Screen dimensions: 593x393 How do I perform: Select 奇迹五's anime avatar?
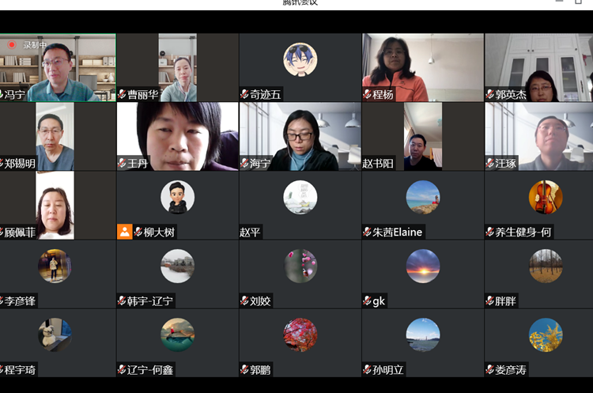(300, 59)
